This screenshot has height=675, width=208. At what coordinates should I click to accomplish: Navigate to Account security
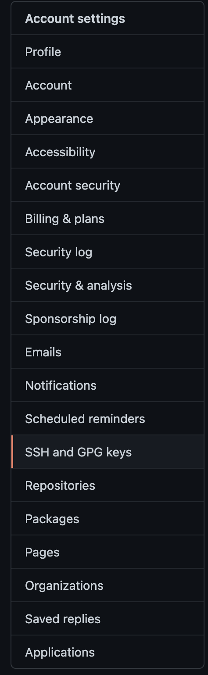108,185
